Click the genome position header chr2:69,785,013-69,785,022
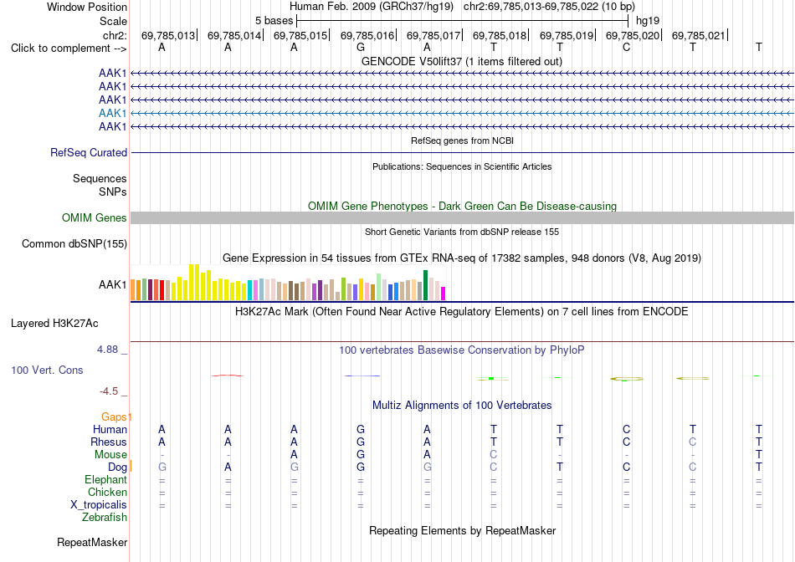The height and width of the screenshot is (562, 795). pyautogui.click(x=549, y=7)
